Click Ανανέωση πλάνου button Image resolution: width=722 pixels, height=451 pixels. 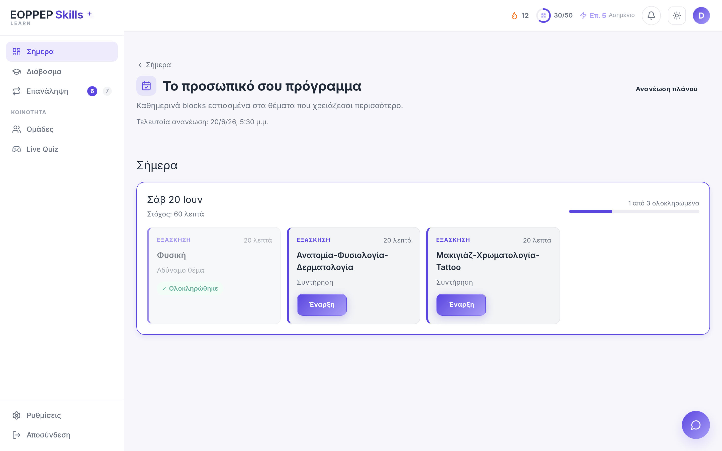point(667,89)
